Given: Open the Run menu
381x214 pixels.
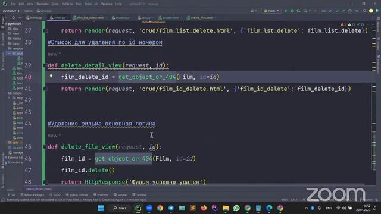Looking at the screenshot, I should pyautogui.click(x=79, y=4).
